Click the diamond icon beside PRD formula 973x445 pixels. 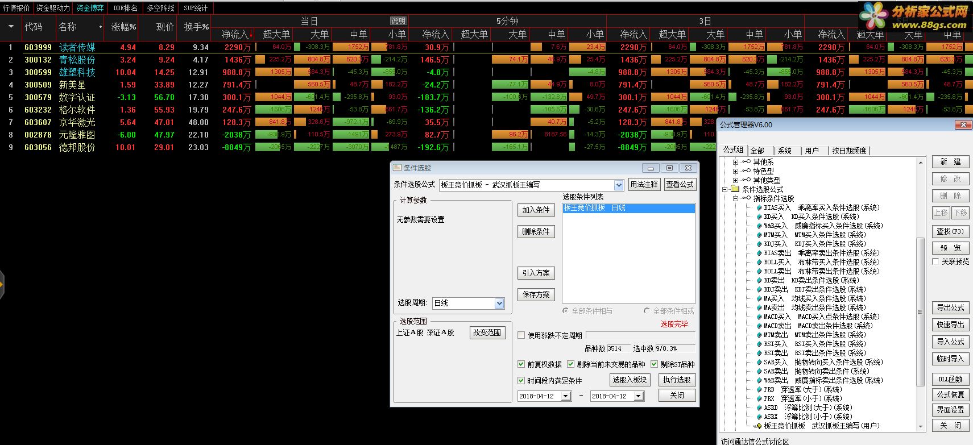759,390
